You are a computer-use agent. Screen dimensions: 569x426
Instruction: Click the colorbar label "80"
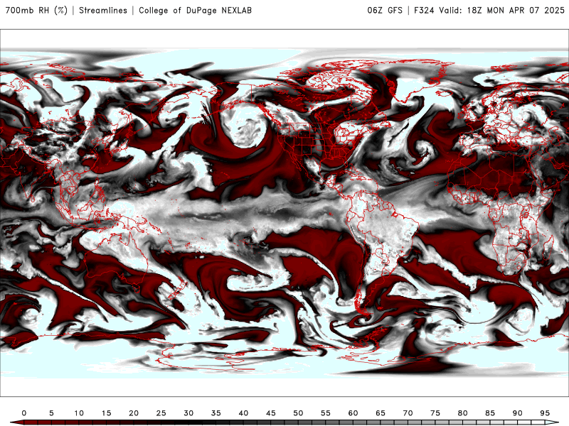point(463,413)
